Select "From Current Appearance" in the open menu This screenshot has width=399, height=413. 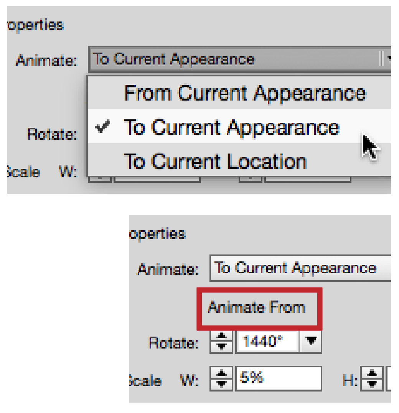pyautogui.click(x=245, y=93)
